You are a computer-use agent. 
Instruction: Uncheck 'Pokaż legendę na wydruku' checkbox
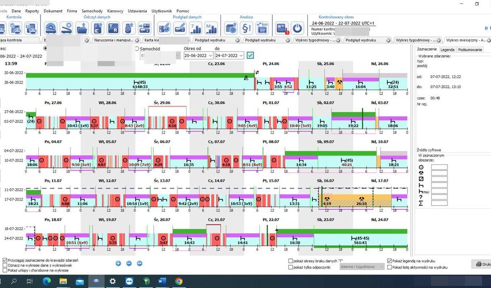click(390, 260)
